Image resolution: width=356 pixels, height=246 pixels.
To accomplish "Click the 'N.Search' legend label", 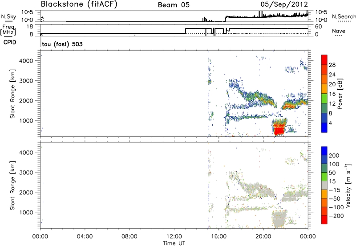I will (x=344, y=16).
